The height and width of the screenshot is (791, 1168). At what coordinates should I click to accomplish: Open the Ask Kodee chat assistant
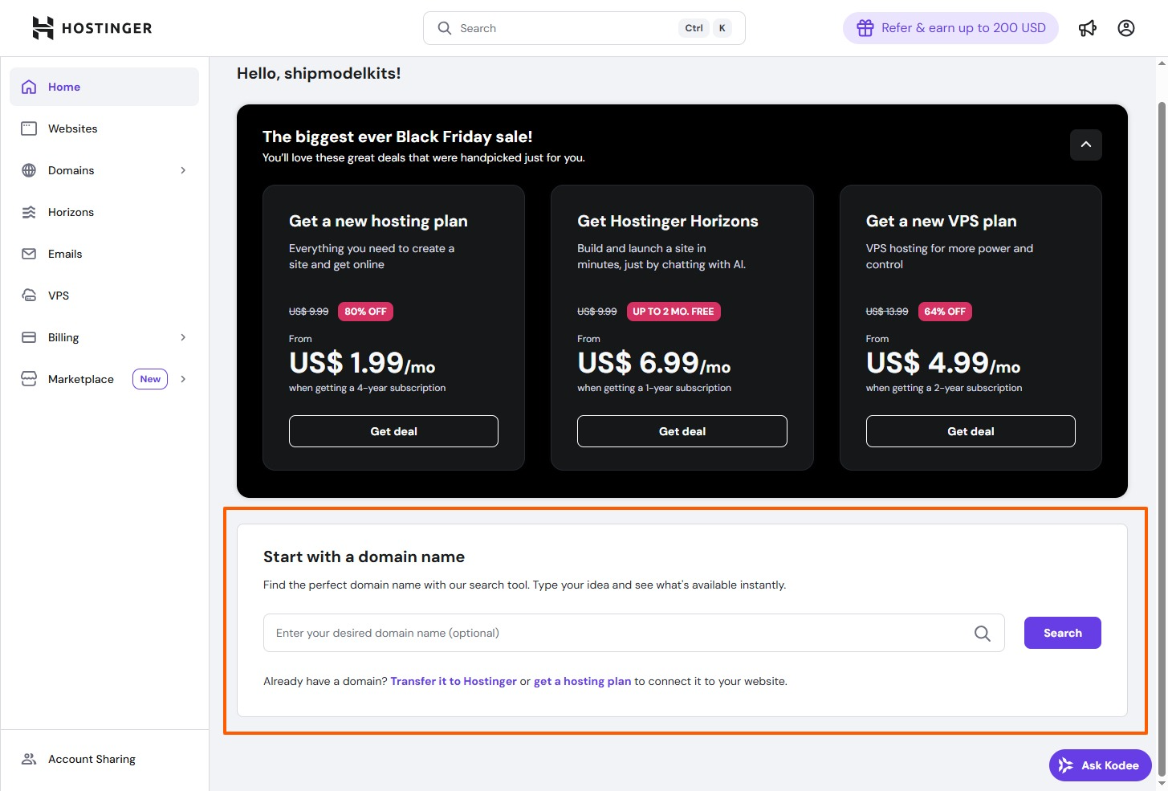click(x=1100, y=765)
